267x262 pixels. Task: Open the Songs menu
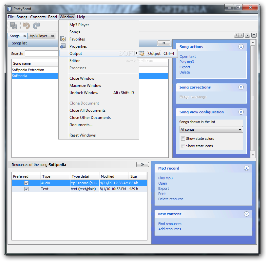pyautogui.click(x=22, y=17)
